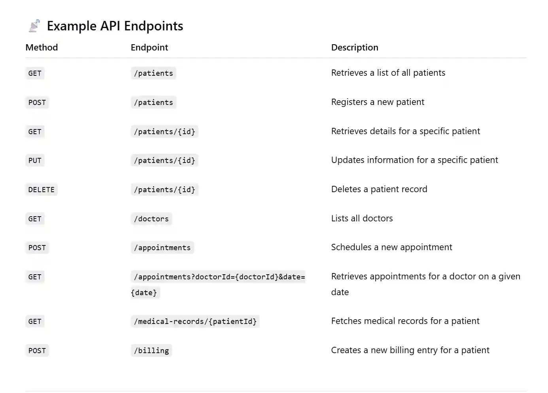
Task: Click the DELETE method code badge
Action: point(41,190)
